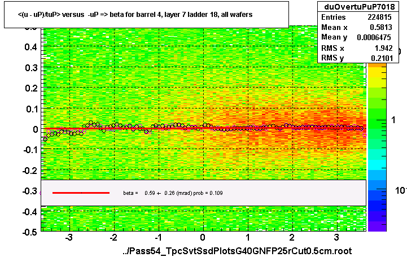The image size is (407, 257).
Task: Click the plot title text box
Action: 146,15
